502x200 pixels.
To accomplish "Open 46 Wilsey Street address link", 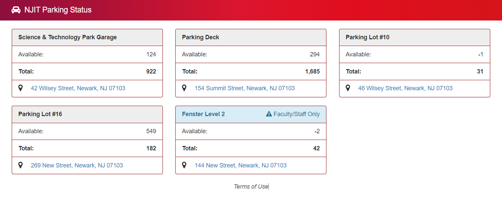I will tap(405, 88).
